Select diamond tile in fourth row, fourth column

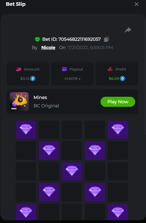[x=95, y=192]
